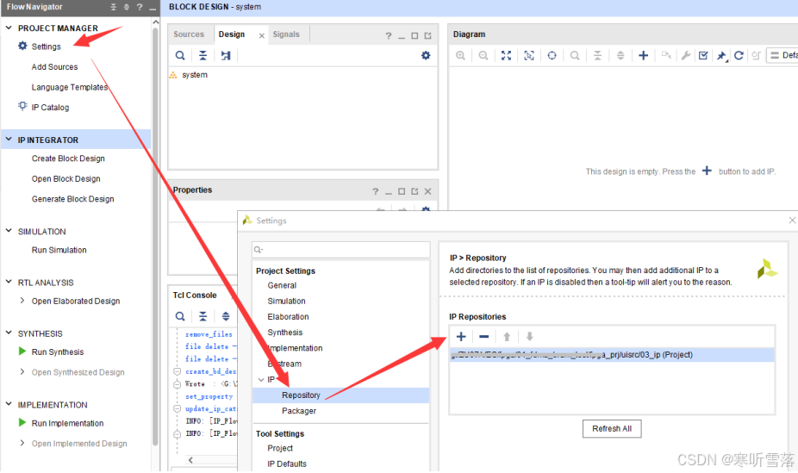Zoom fit the Diagram view
This screenshot has width=798, height=473.
click(x=506, y=55)
